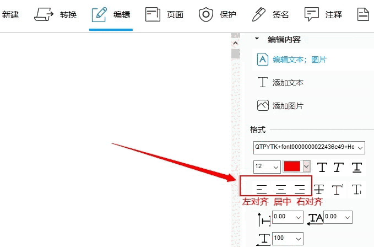Toggle italic text formatting

[338, 167]
